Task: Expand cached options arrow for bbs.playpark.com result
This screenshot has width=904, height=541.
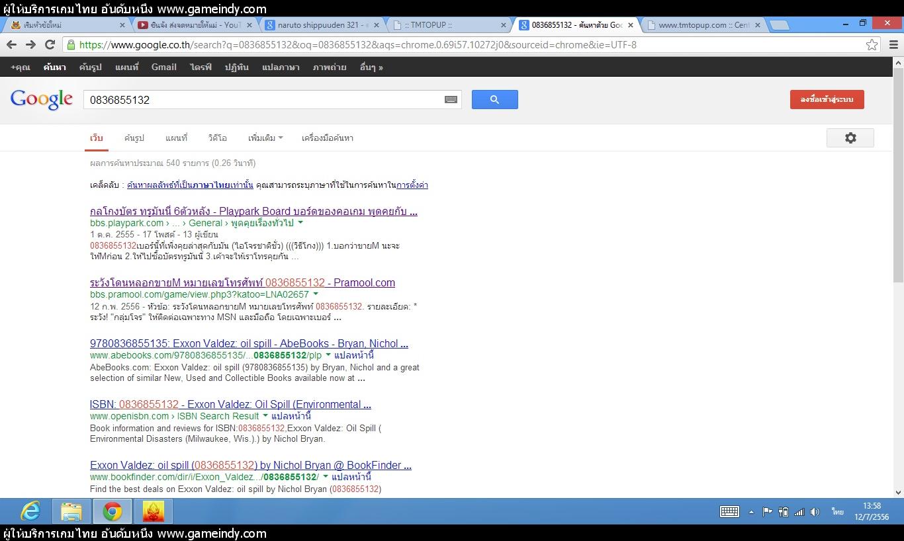Action: pos(300,224)
